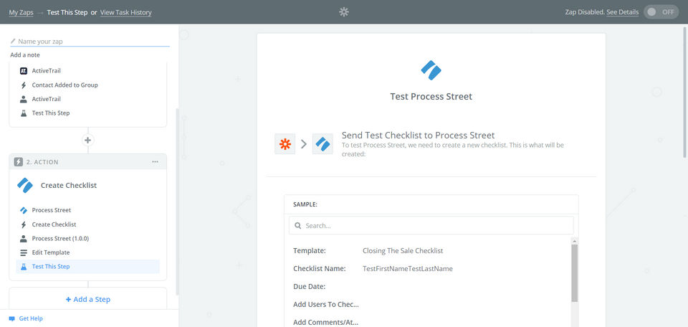Image resolution: width=688 pixels, height=327 pixels.
Task: Click person icon beside Process Street (1.0.0)
Action: pyautogui.click(x=24, y=239)
